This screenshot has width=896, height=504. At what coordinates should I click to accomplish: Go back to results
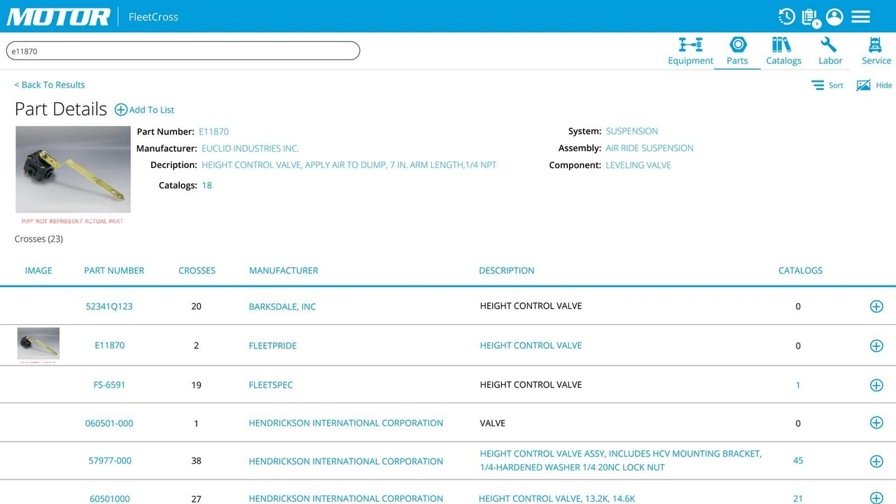pyautogui.click(x=50, y=85)
